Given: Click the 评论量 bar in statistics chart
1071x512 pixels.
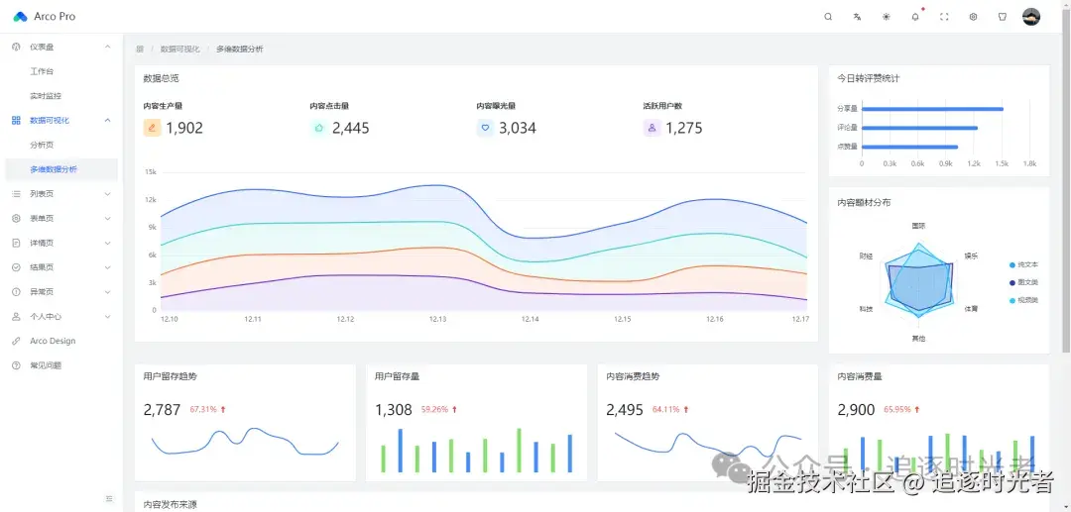Looking at the screenshot, I should [919, 128].
